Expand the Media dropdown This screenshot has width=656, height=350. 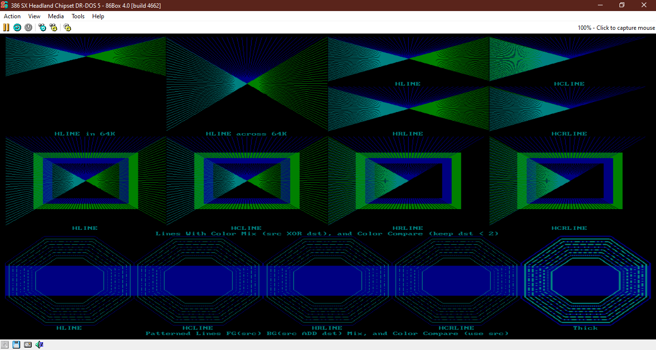[56, 16]
